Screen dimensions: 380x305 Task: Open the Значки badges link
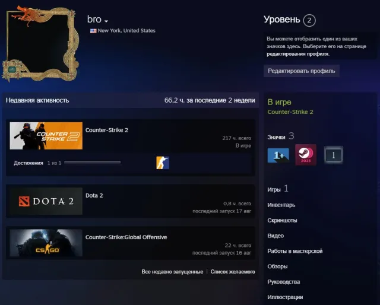[276, 137]
